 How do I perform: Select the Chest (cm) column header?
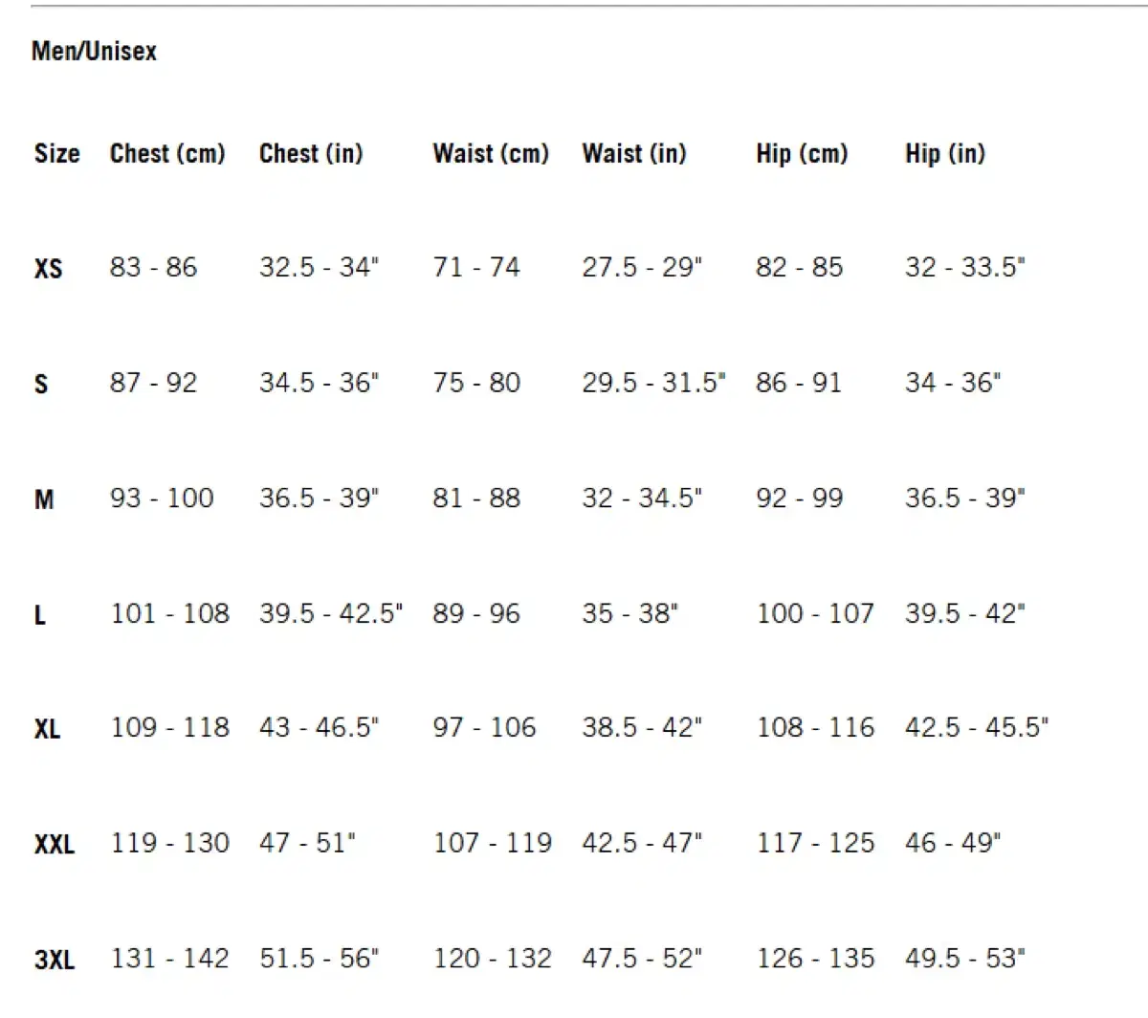(x=167, y=153)
